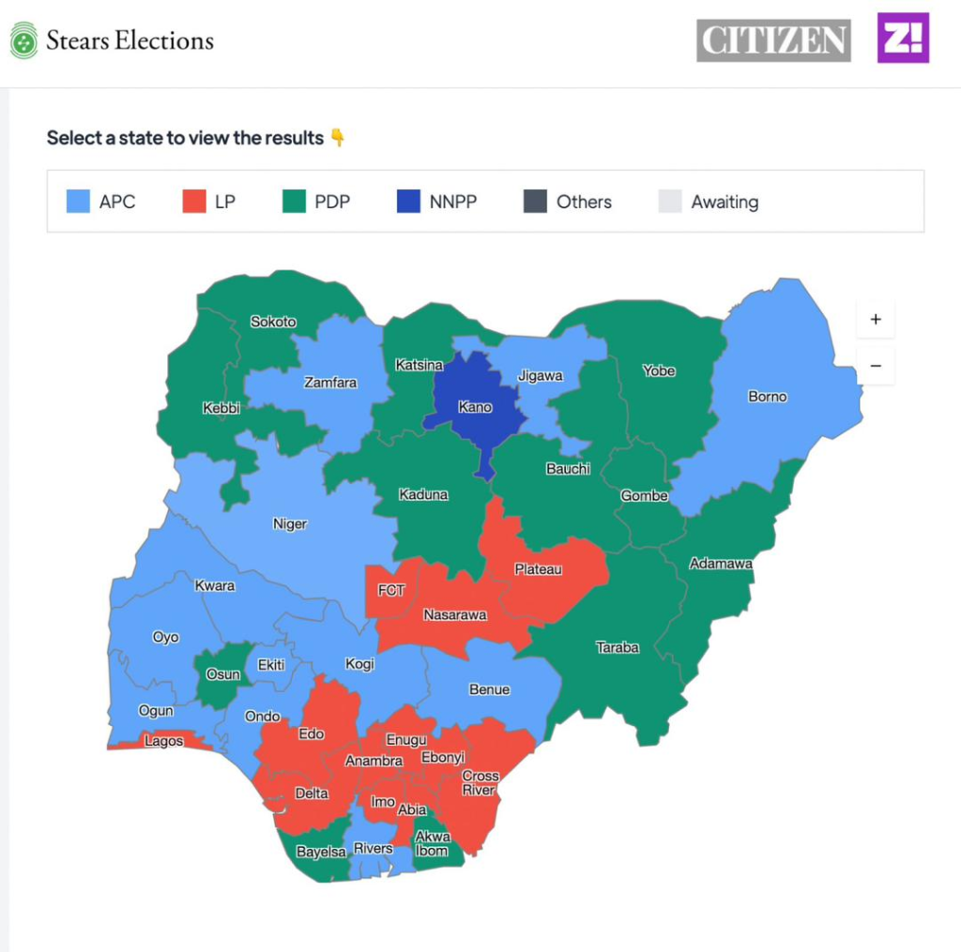This screenshot has width=961, height=952.
Task: Zoom in with the plus button
Action: tap(876, 319)
